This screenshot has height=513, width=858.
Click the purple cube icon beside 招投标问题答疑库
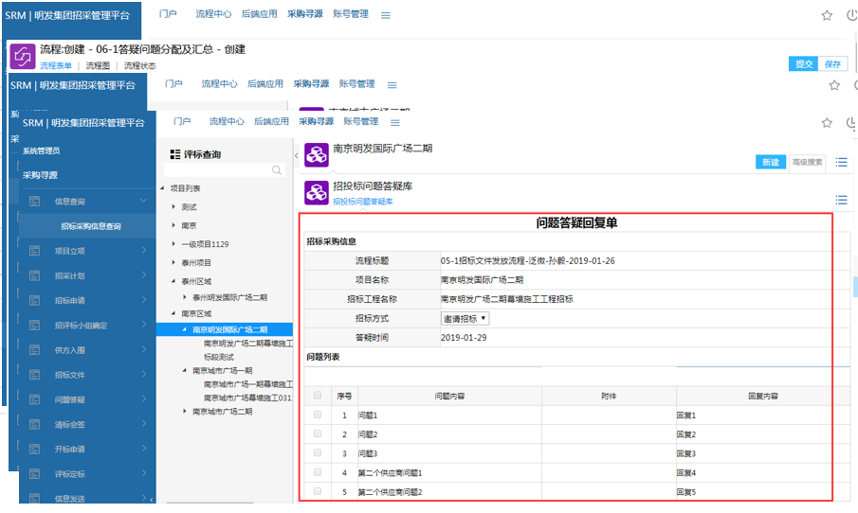316,192
